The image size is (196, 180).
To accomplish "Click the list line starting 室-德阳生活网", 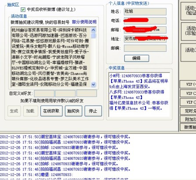I will (x=49, y=84).
